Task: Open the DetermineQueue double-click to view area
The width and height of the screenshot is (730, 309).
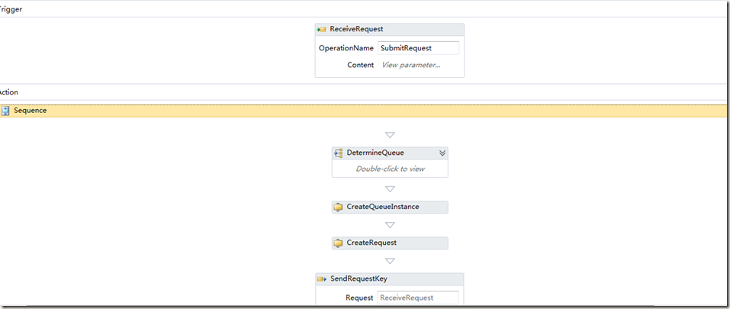Action: [x=390, y=169]
